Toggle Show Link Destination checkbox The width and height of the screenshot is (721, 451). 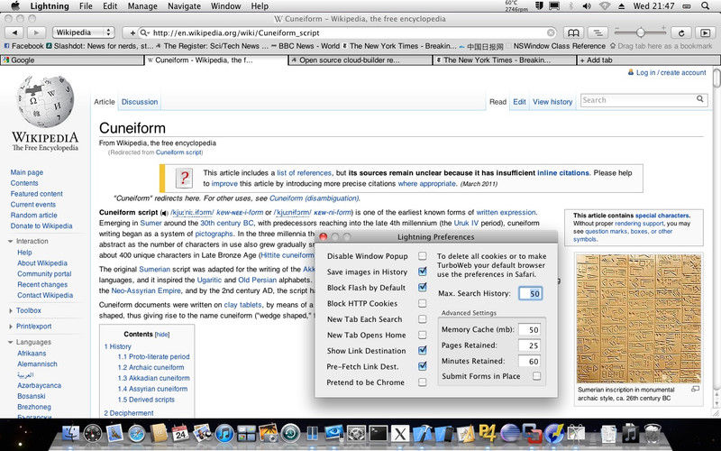click(x=422, y=350)
